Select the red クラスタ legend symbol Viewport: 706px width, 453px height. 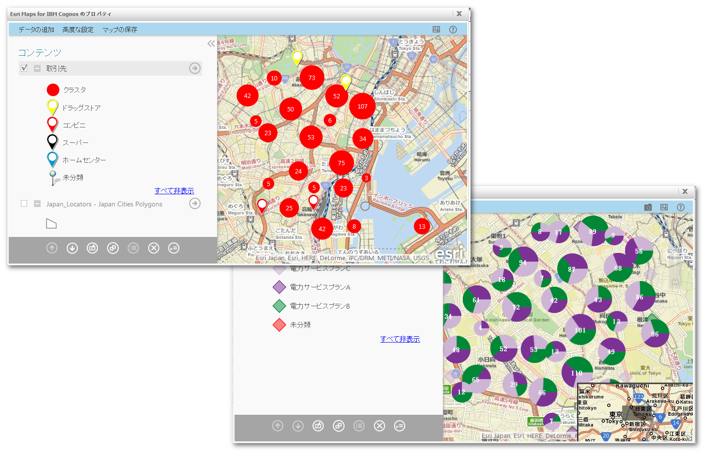53,90
